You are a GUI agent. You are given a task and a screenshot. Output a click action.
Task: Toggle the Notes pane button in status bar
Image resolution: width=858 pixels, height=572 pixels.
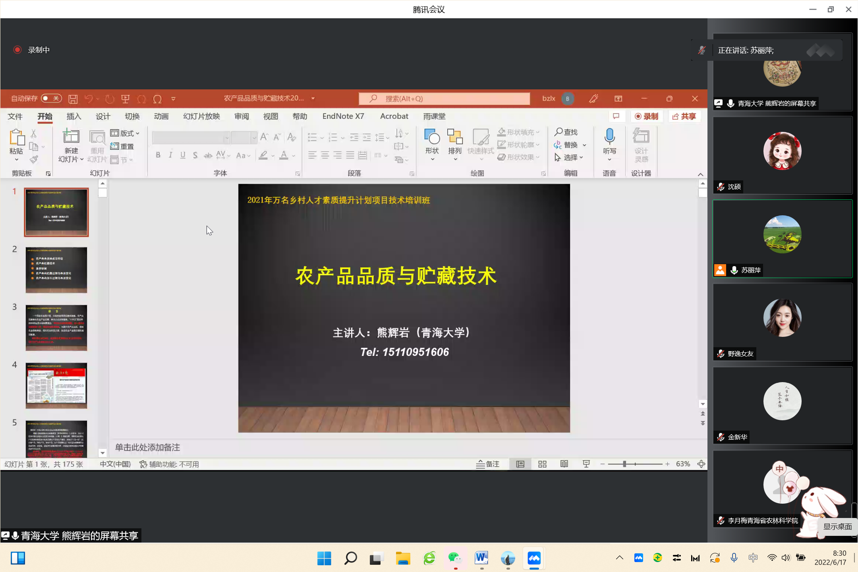coord(488,464)
